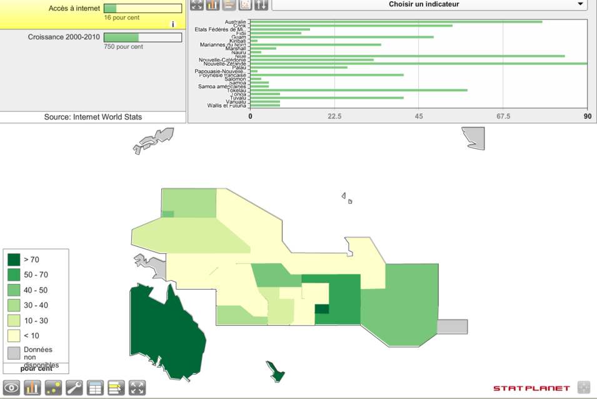Click the dropdown arrow at the indicator selector
Screen dimensions: 597x399
coord(581,5)
